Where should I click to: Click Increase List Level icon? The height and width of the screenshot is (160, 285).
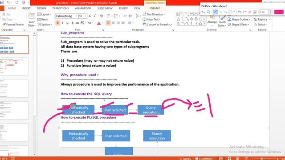tap(130, 16)
